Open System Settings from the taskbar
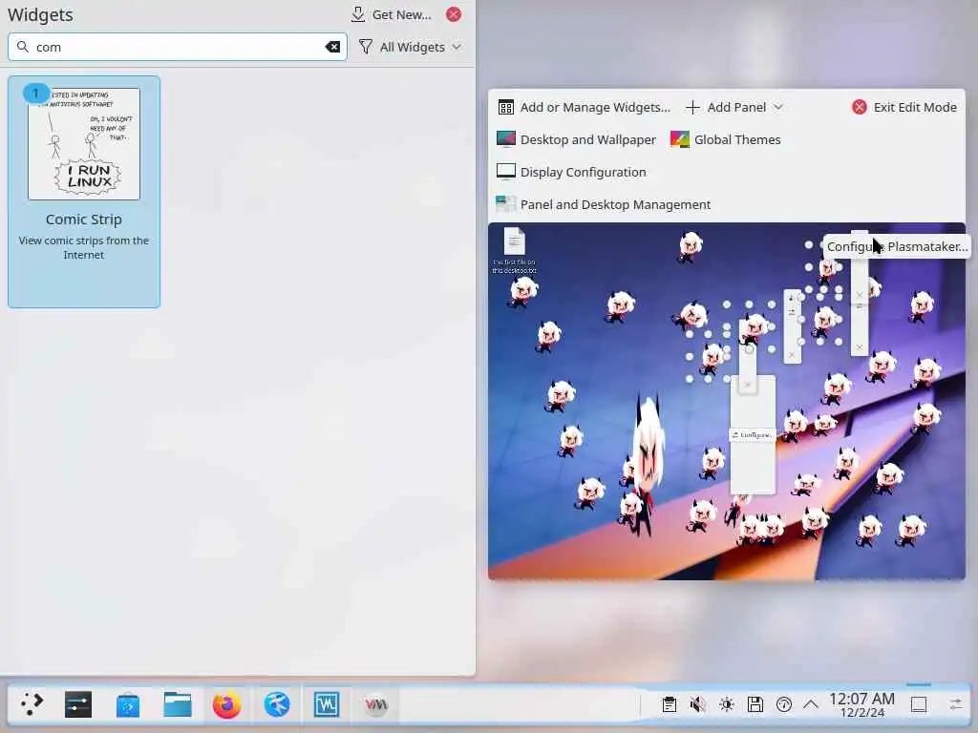978x733 pixels. (x=78, y=705)
